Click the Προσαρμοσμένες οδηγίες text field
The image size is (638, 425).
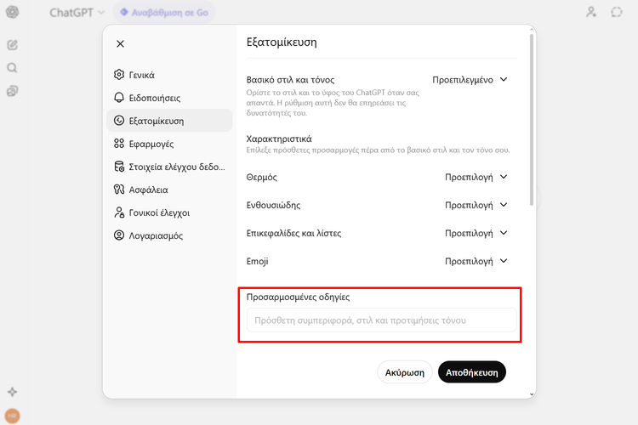pyautogui.click(x=380, y=320)
